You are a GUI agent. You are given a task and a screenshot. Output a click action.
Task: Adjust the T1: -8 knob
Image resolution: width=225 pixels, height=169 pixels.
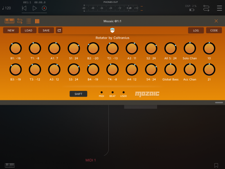(x=35, y=48)
